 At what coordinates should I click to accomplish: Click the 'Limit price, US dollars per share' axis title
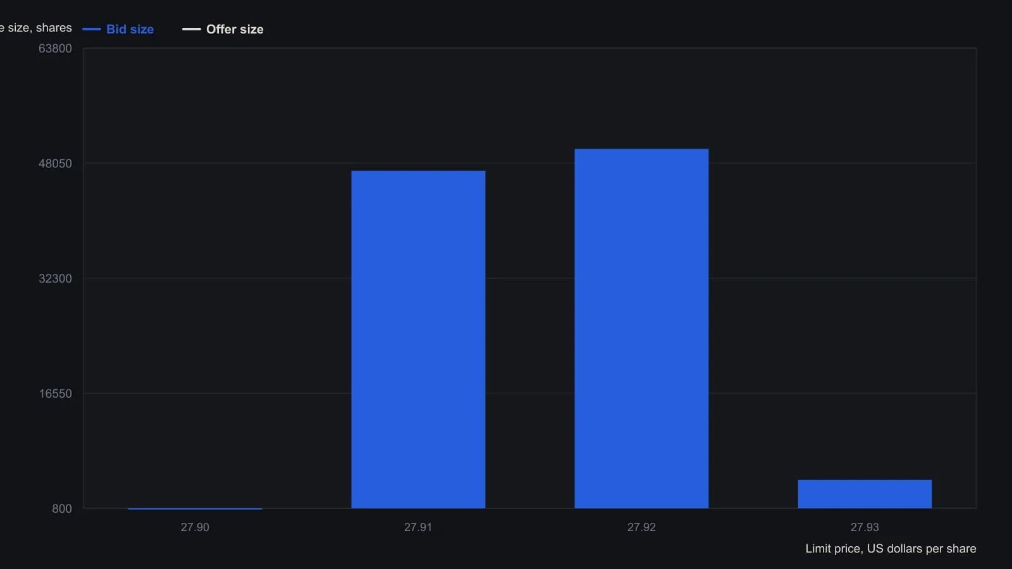point(891,549)
